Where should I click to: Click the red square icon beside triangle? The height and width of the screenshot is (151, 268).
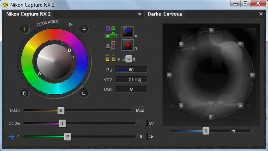(x=113, y=43)
